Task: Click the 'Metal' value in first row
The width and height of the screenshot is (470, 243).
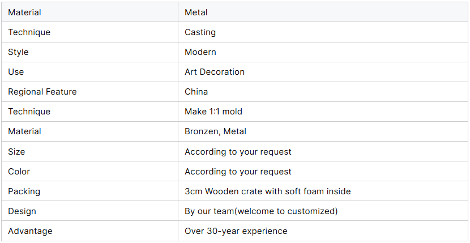Action: (x=196, y=12)
